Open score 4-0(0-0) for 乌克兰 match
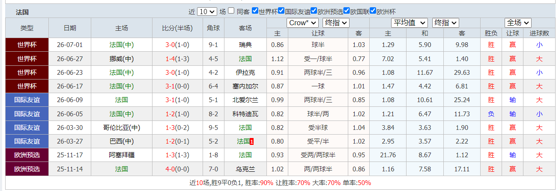 [x=177, y=169]
